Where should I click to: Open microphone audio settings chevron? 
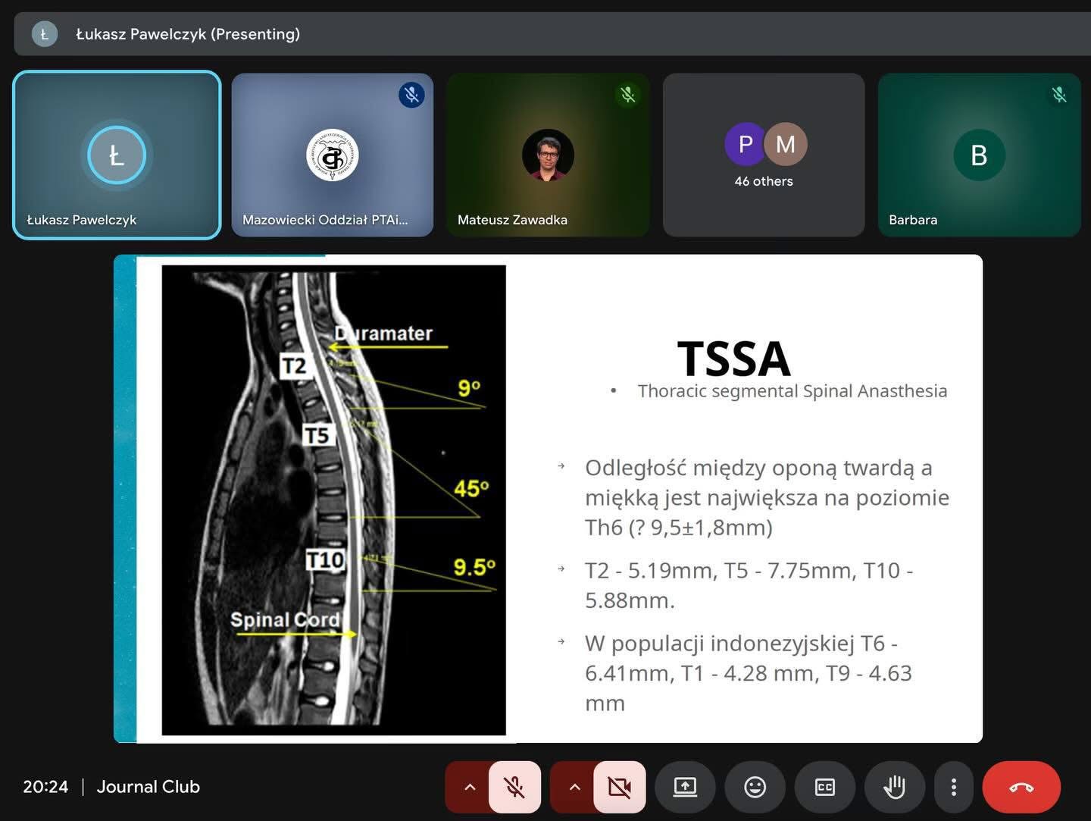(x=470, y=787)
